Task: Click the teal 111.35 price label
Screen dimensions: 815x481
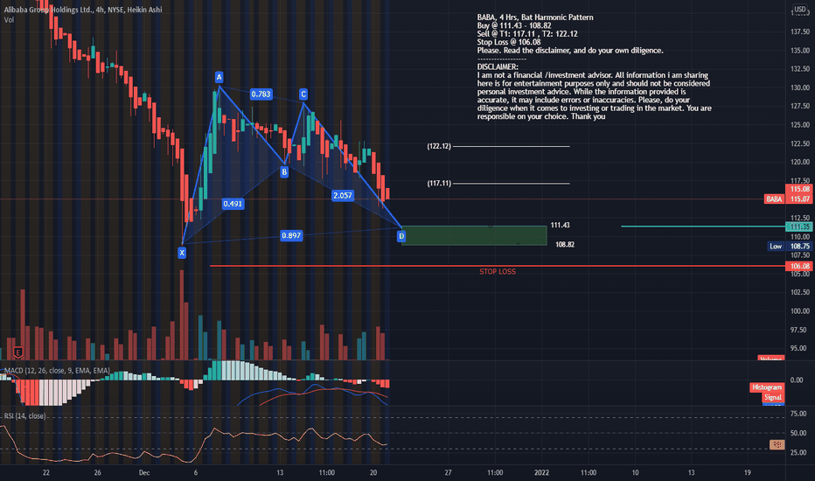Action: click(x=800, y=227)
